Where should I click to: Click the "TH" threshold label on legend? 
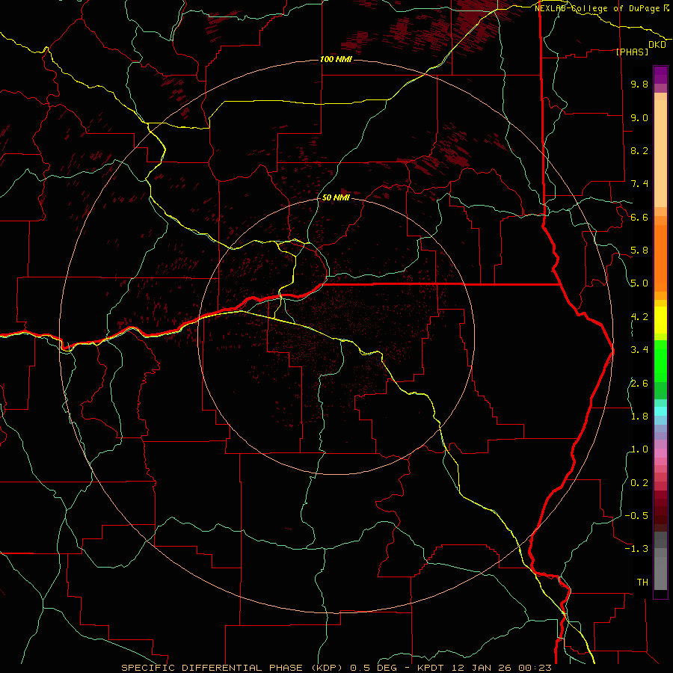[642, 583]
